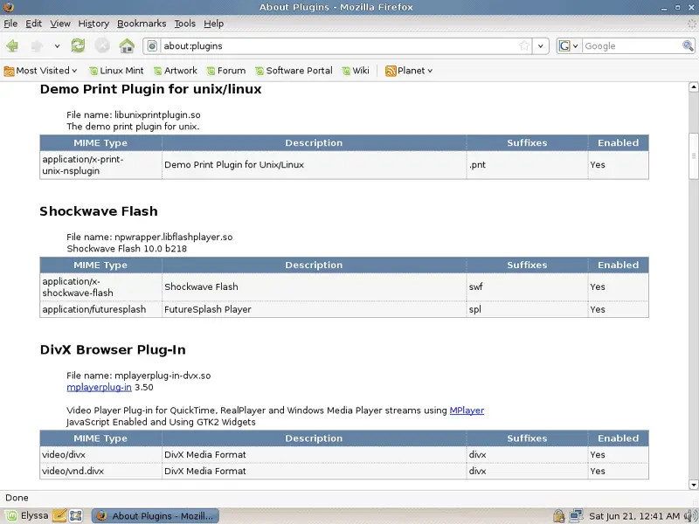Open the Forum bookmark
The height and width of the screenshot is (524, 699).
coord(226,71)
